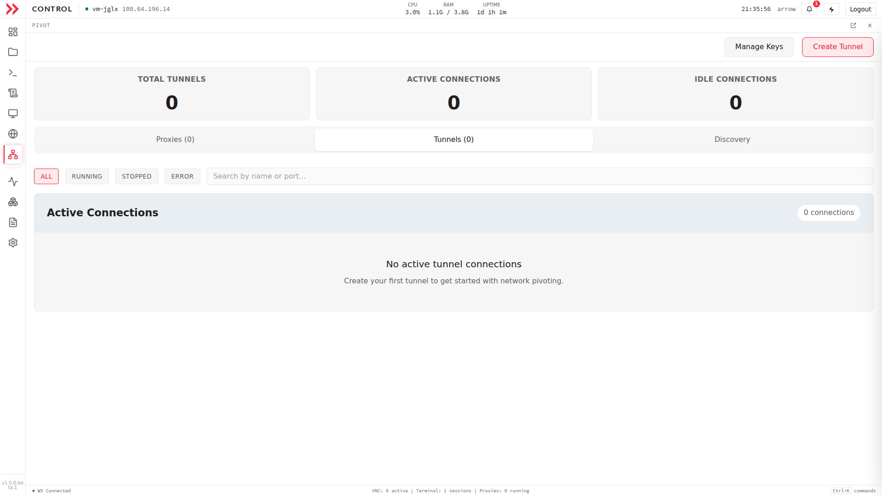Click the Idle Connections stat card
Image resolution: width=882 pixels, height=496 pixels.
[x=736, y=94]
